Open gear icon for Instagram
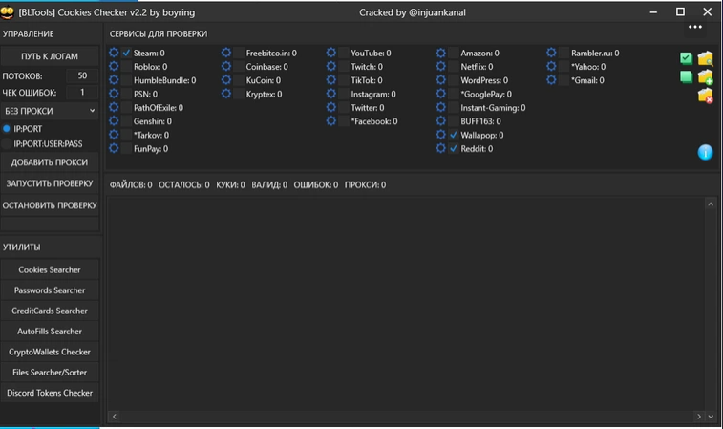 [x=331, y=94]
